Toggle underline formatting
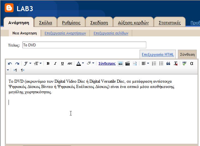 (x=62, y=64)
